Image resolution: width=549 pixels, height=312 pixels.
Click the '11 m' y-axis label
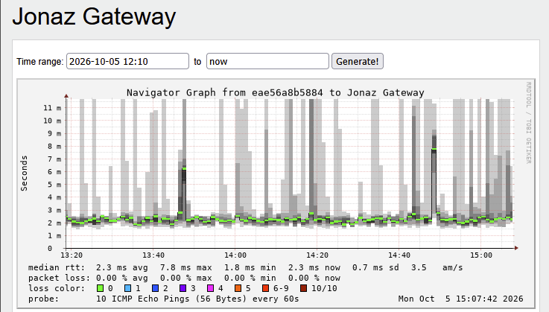point(52,108)
